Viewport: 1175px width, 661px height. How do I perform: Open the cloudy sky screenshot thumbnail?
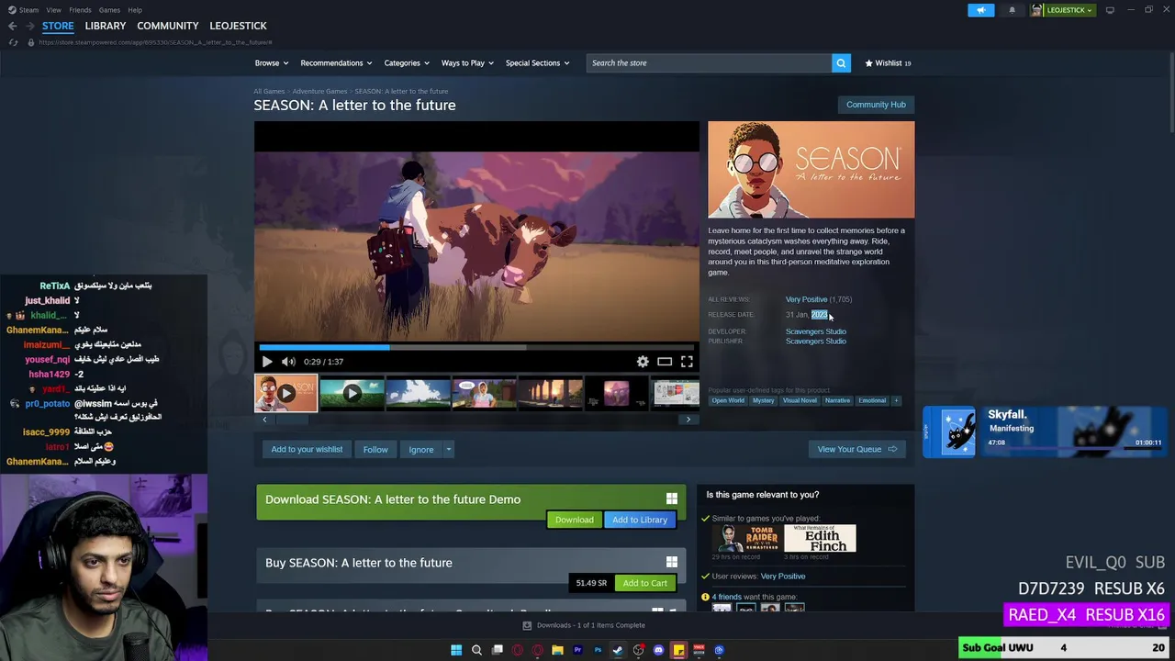[418, 393]
